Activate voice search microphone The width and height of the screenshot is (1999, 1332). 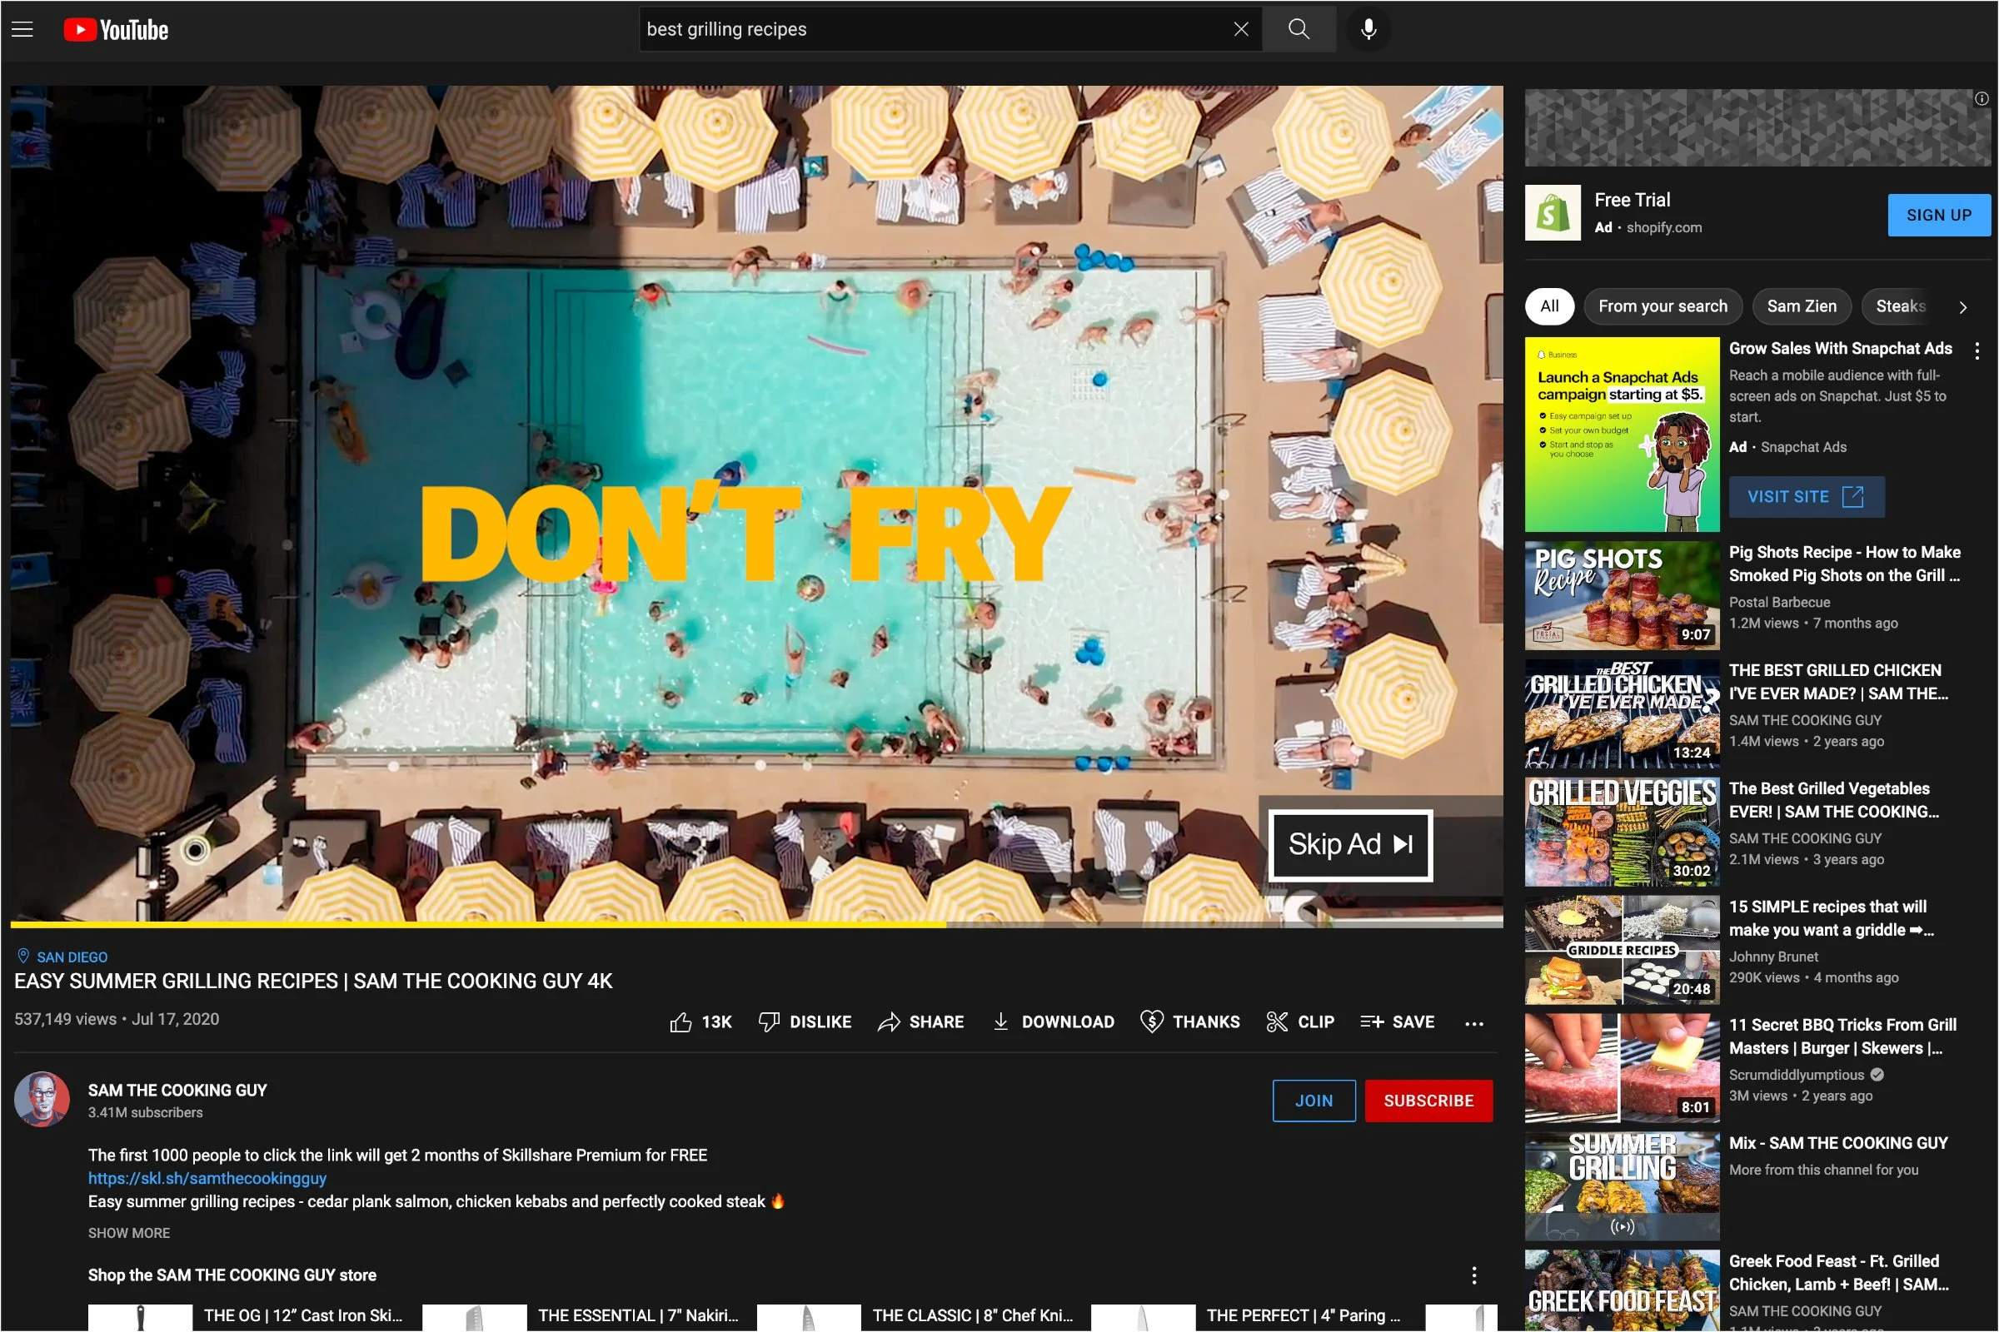click(x=1368, y=30)
